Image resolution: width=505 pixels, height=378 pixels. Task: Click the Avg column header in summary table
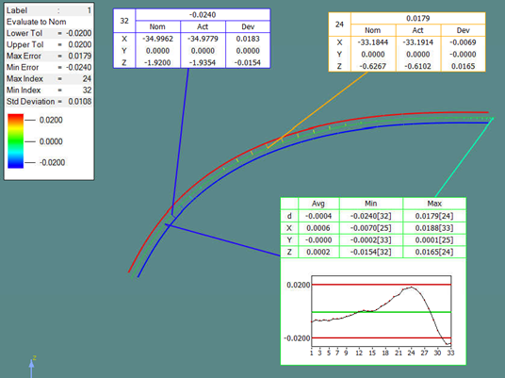(318, 204)
